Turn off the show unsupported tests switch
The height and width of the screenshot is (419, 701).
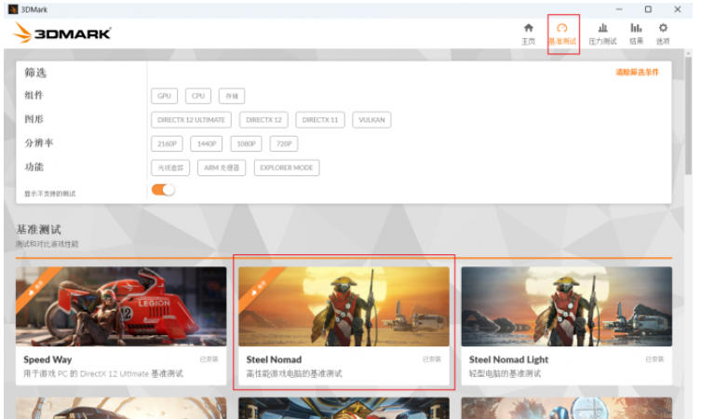pyautogui.click(x=163, y=190)
